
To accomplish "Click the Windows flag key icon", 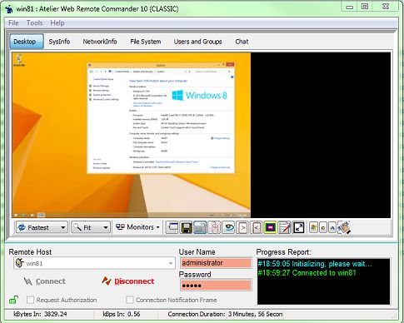I will pyautogui.click(x=313, y=228).
